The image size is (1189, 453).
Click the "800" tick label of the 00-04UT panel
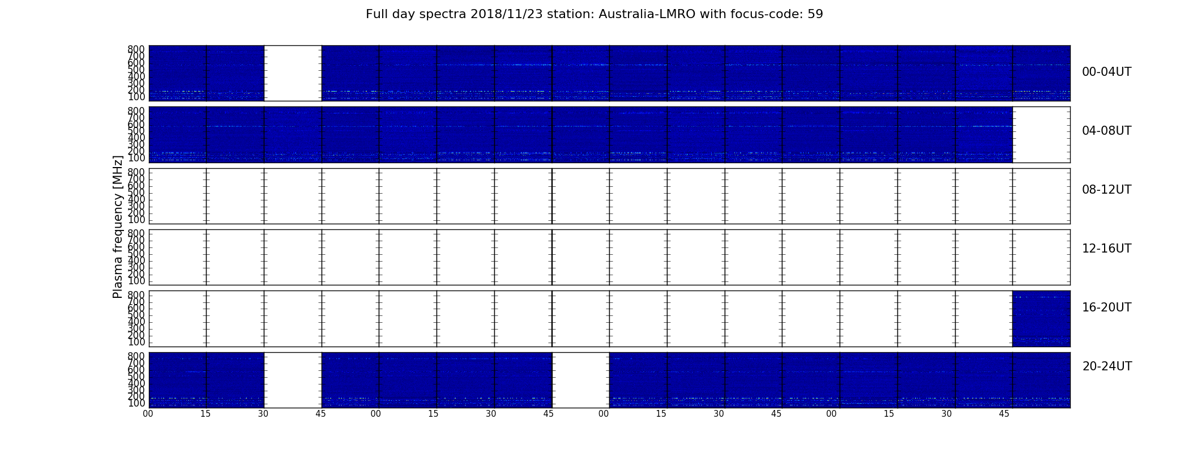point(136,49)
